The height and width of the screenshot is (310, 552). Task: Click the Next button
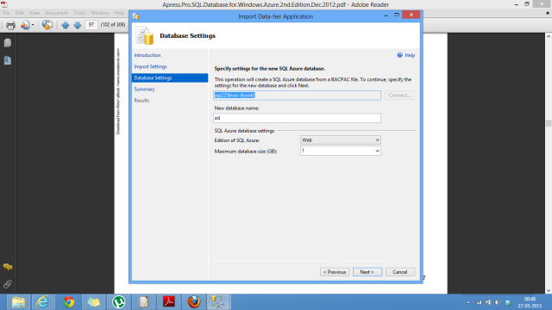(x=367, y=272)
